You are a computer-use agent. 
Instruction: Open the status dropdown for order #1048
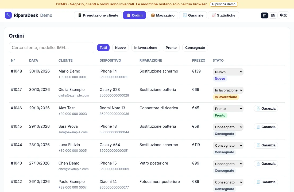coord(228,72)
